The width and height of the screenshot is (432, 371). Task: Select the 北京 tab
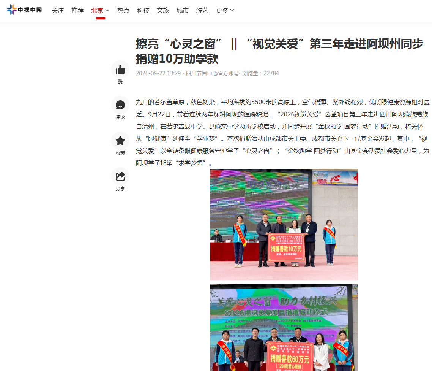[x=97, y=11]
